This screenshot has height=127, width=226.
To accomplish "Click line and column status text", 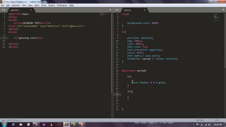I will click(14, 120).
